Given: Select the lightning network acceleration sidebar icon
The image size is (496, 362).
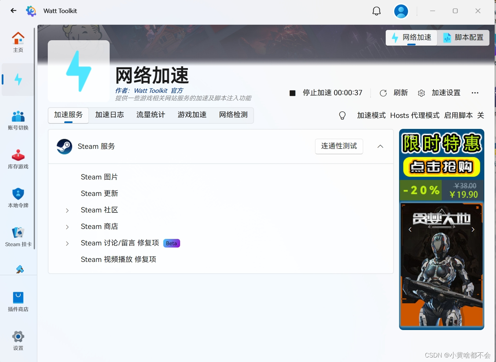Looking at the screenshot, I should click(18, 79).
